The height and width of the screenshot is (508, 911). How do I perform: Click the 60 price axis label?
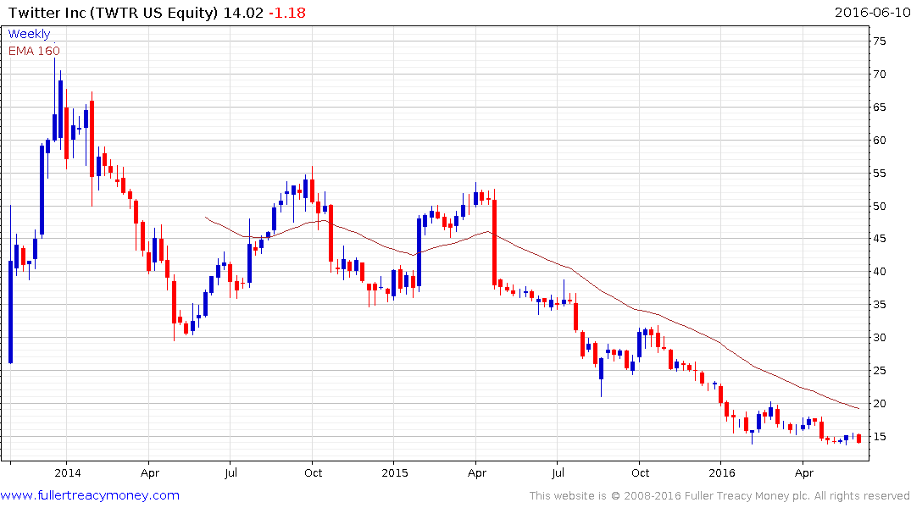point(879,140)
